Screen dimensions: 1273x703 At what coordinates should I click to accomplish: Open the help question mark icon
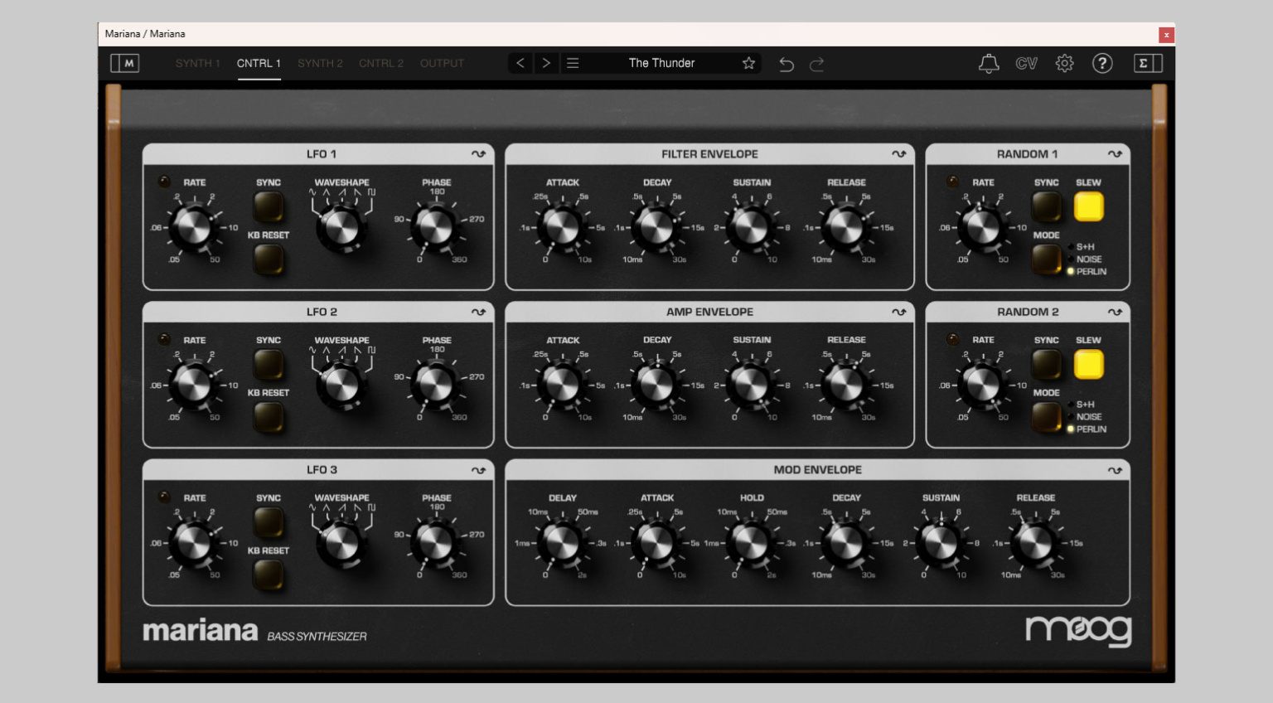[x=1103, y=63]
